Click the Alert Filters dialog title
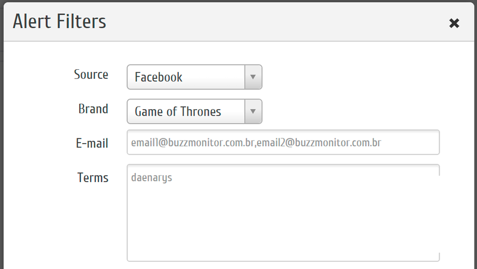 (x=60, y=22)
